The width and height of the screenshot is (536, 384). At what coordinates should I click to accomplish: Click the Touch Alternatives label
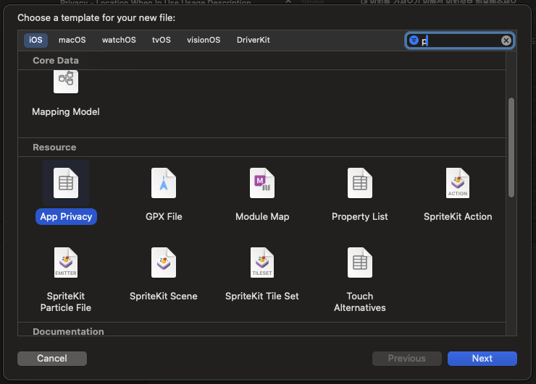(x=359, y=302)
